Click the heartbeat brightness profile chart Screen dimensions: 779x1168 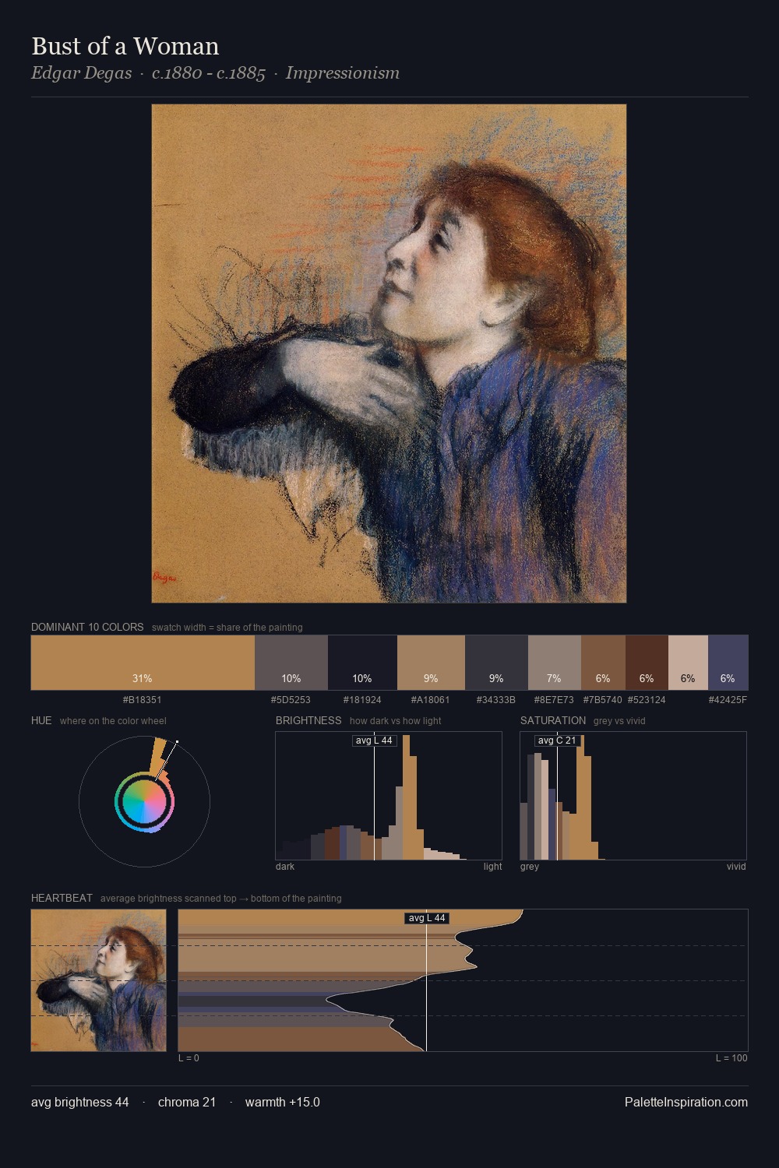point(463,980)
